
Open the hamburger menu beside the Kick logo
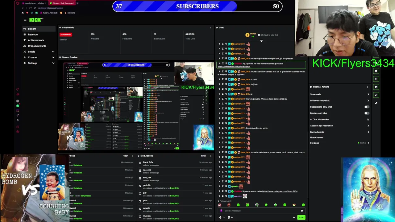click(x=25, y=20)
